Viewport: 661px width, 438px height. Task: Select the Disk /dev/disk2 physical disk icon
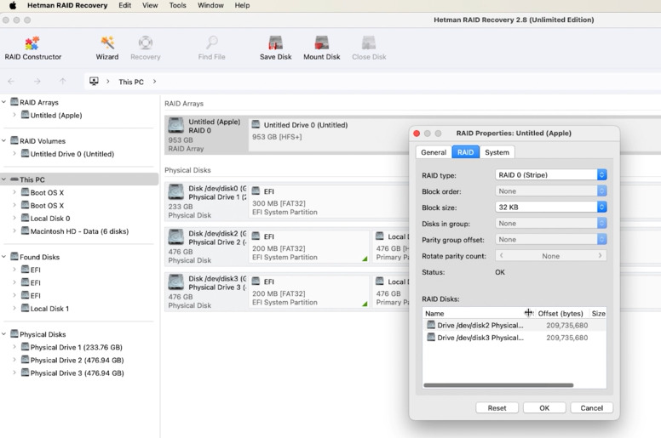point(175,237)
